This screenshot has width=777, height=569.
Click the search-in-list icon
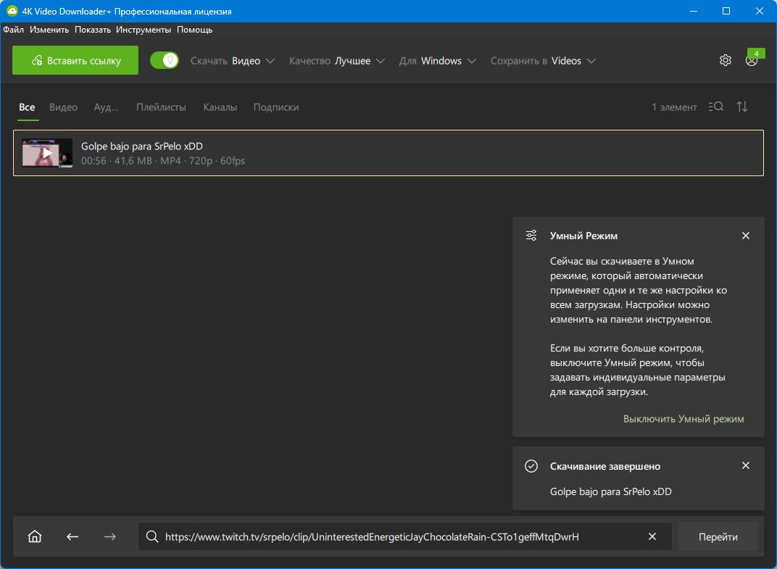click(716, 107)
